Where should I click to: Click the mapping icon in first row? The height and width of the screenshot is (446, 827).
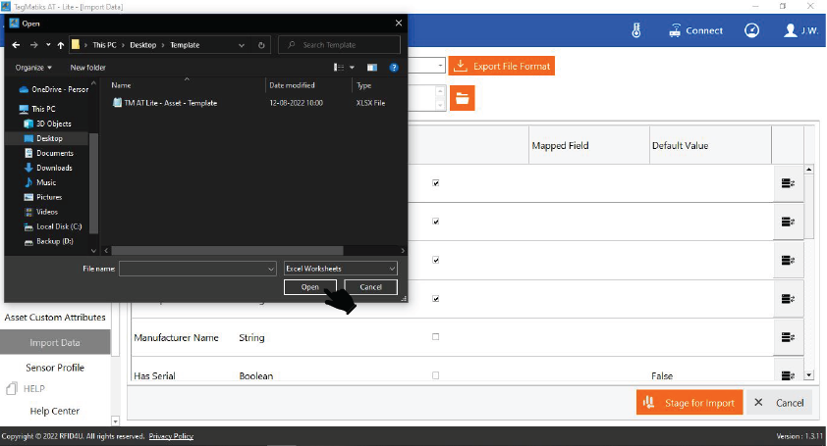click(788, 183)
